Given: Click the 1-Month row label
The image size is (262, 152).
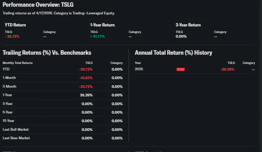Looking at the screenshot, I should 9,78.
